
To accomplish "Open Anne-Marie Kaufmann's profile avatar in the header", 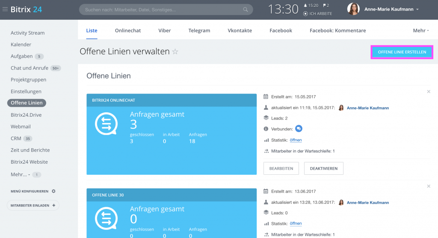I will (353, 9).
